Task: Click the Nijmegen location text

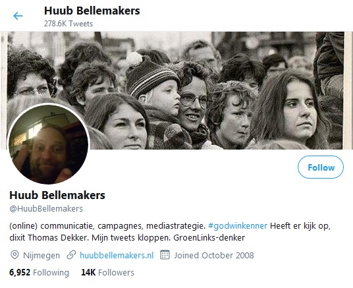Action: 41,256
